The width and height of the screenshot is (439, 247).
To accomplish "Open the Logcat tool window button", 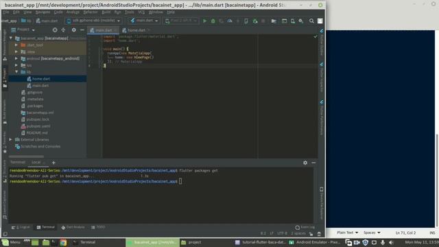I will click(21, 227).
